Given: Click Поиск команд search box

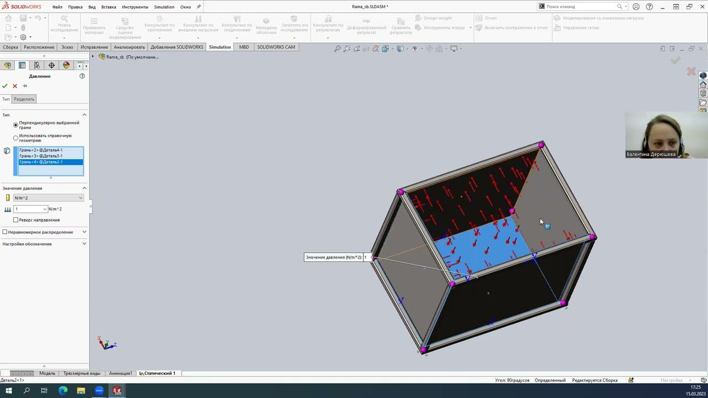Looking at the screenshot, I should click(583, 7).
